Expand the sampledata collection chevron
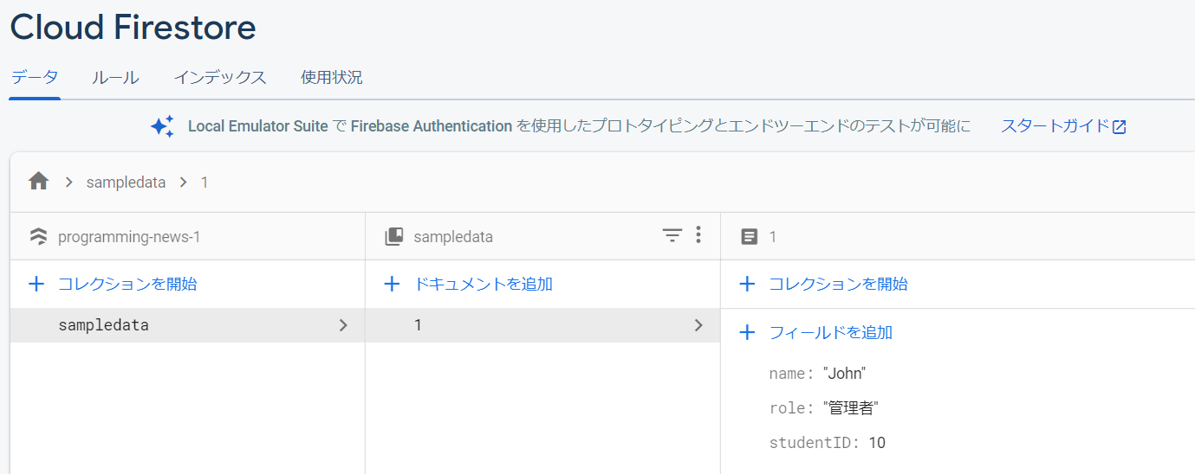1195x474 pixels. [x=343, y=325]
